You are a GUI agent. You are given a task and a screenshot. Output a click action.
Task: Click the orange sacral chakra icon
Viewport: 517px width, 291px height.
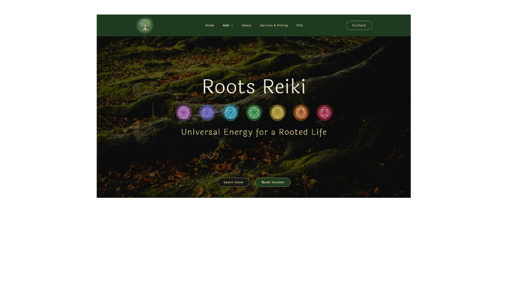click(301, 113)
